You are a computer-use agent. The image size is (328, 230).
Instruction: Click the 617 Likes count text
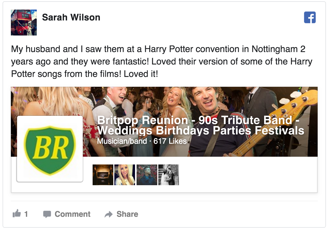(x=170, y=141)
